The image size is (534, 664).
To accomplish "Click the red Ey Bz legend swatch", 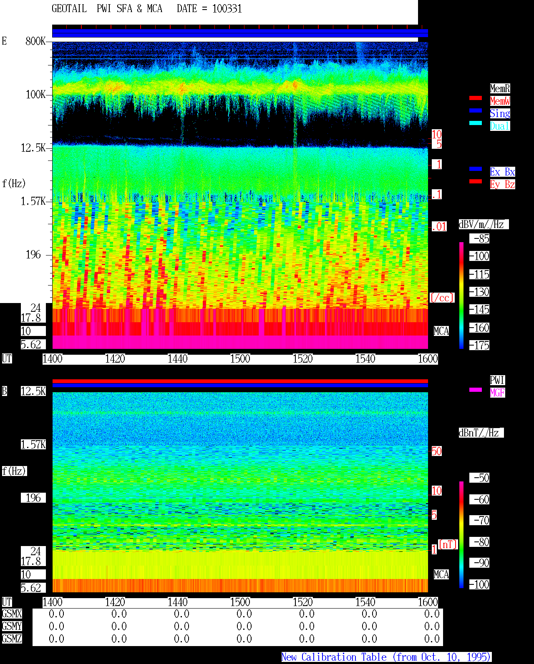I will click(476, 181).
